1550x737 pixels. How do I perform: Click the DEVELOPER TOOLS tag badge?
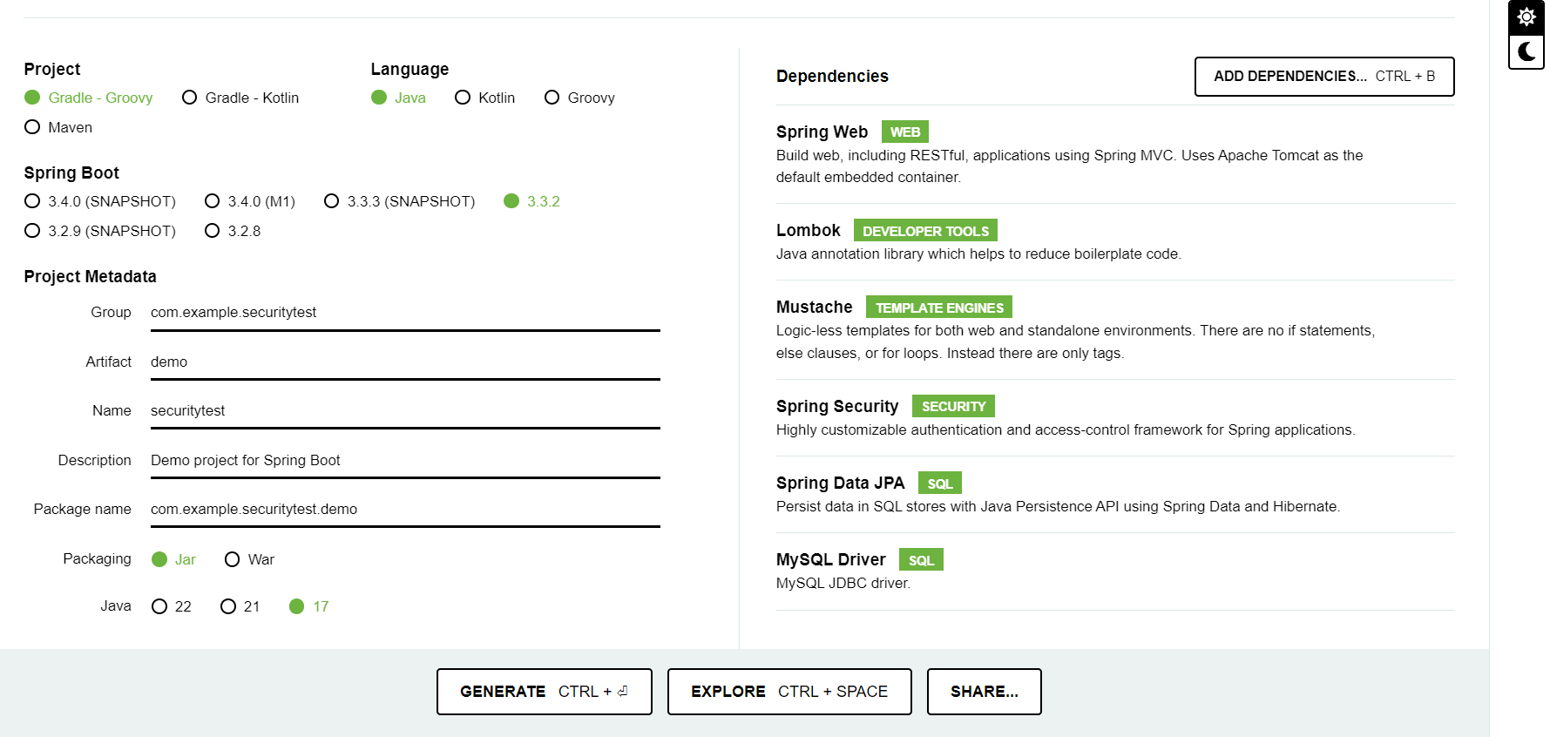925,230
